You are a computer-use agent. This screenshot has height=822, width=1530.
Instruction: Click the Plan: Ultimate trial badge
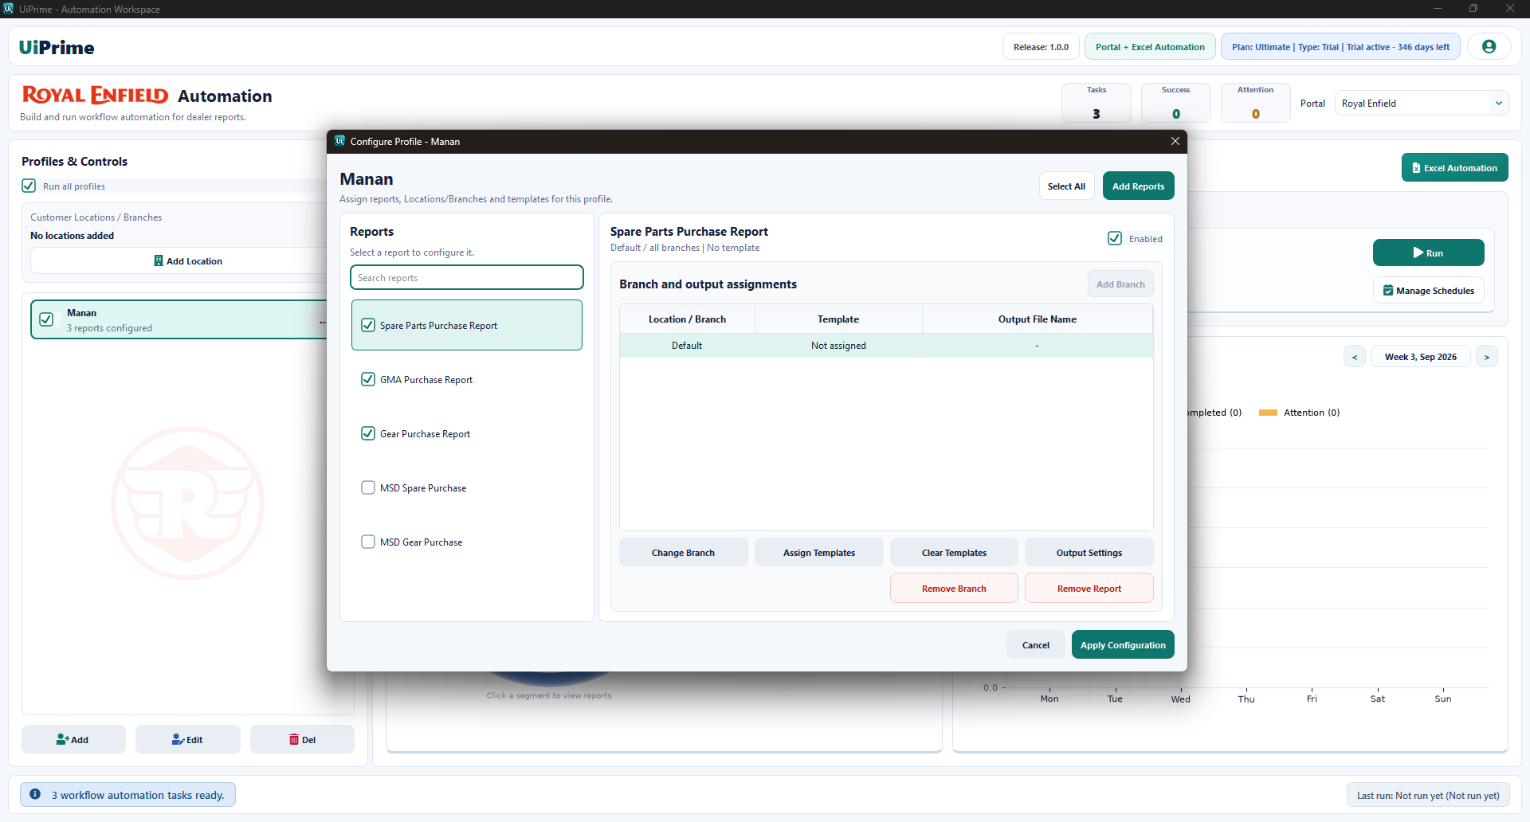[1340, 47]
